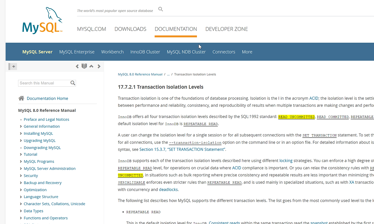Viewport: 374px width, 224px height.
Task: Open the Downgrading MySQL link
Action: coord(42,148)
